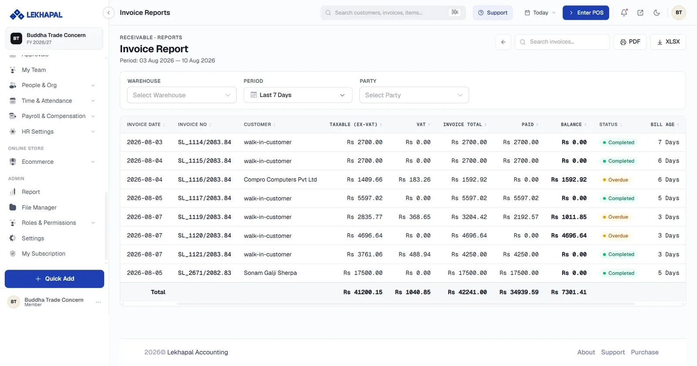Click the My Subscription badge icon
Viewport: 697px width, 366px height.
tap(13, 254)
